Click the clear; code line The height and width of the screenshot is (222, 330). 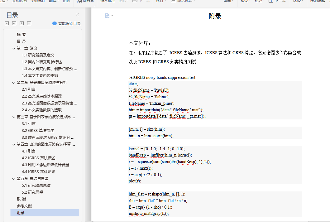133,84
